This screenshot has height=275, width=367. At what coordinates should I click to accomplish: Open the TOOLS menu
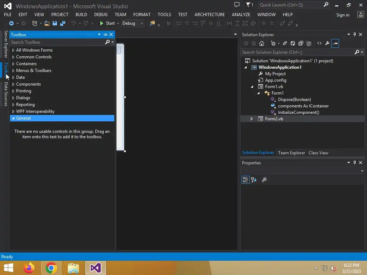[164, 14]
